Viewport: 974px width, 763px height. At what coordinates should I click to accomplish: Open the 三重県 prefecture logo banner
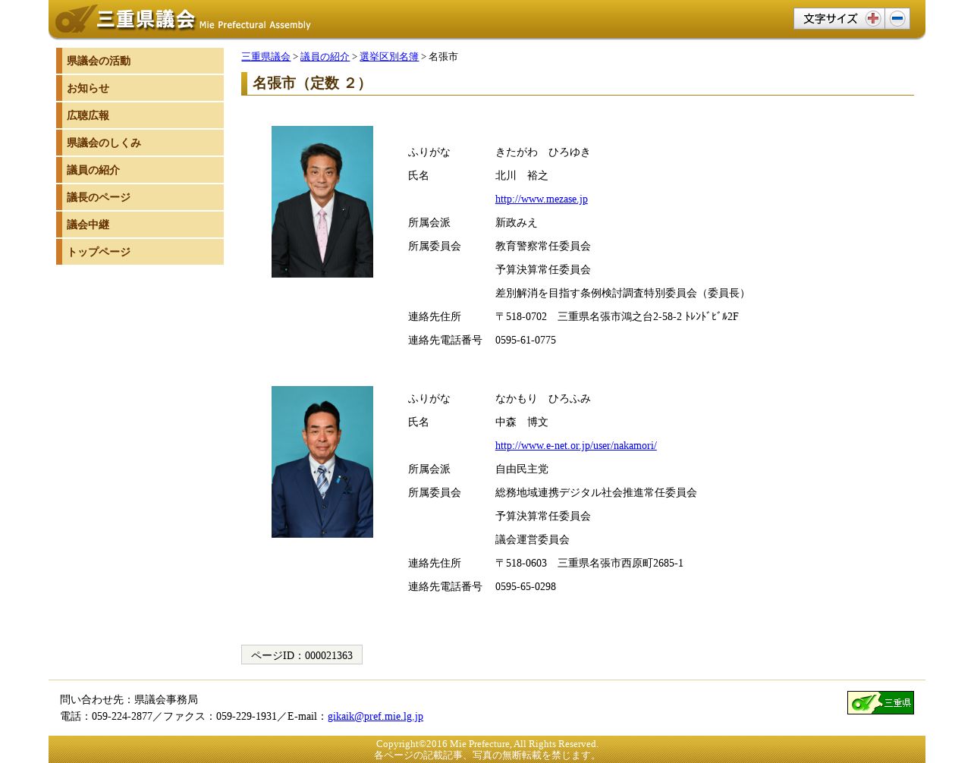point(880,702)
